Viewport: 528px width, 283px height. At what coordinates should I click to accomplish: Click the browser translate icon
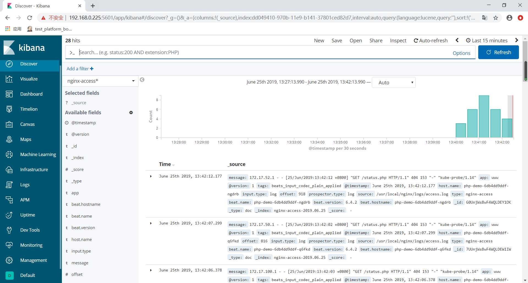[x=485, y=18]
